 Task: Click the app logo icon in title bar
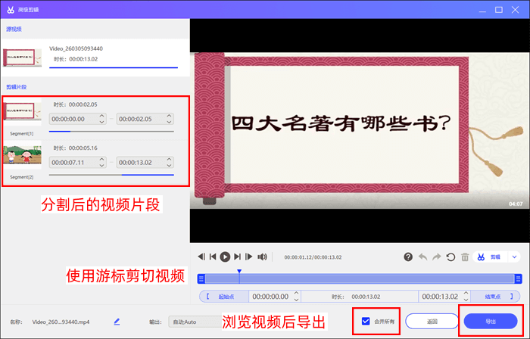pyautogui.click(x=11, y=10)
